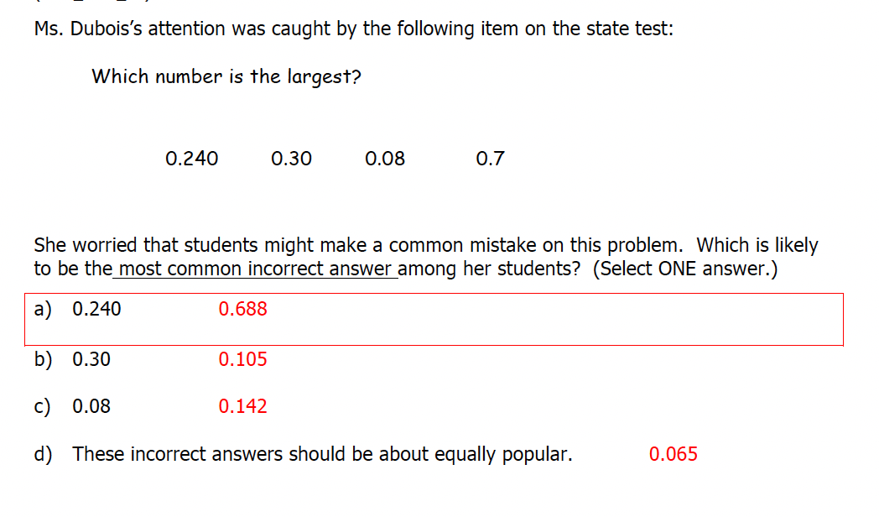The image size is (879, 517).
Task: Select answer option c) 0.08
Action: [x=73, y=407]
